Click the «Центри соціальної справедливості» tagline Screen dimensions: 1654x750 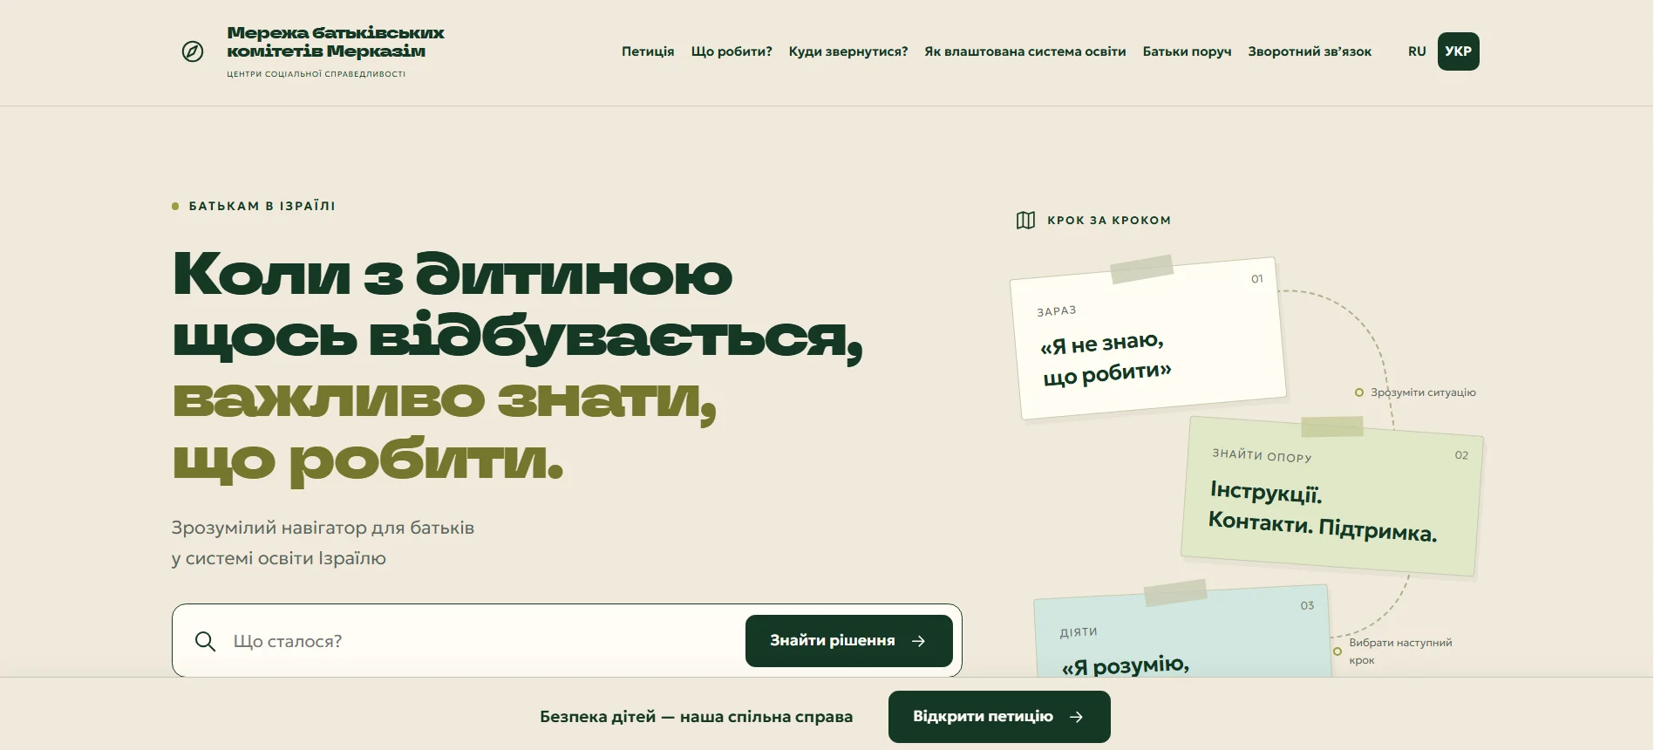pyautogui.click(x=317, y=74)
